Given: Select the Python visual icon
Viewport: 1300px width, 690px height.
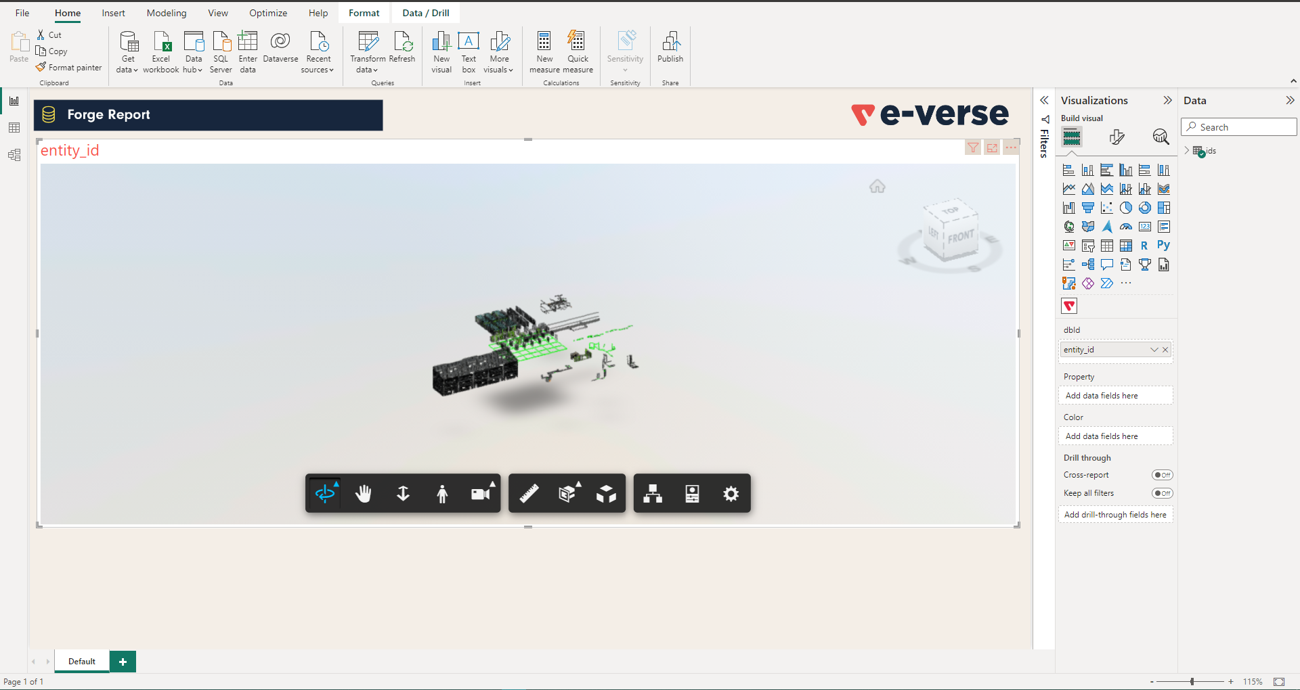Looking at the screenshot, I should 1164,245.
